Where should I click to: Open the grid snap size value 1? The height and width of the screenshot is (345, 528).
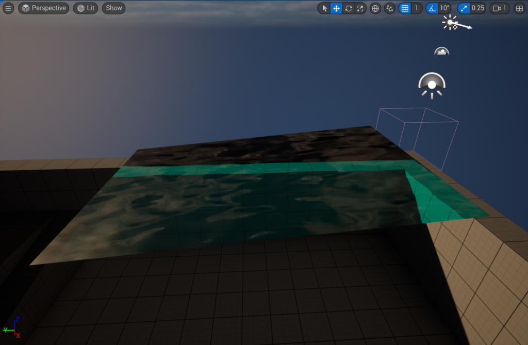tap(416, 8)
